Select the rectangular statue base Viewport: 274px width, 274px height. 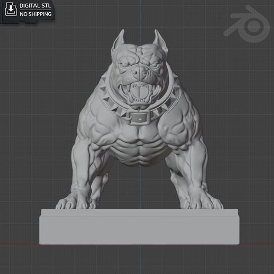pyautogui.click(x=139, y=227)
